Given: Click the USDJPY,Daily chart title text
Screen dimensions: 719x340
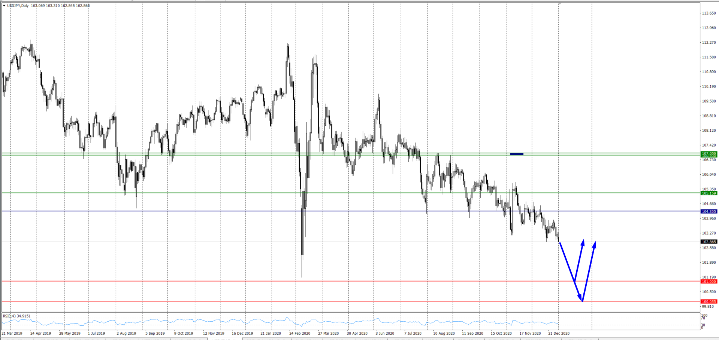Looking at the screenshot, I should (x=18, y=6).
